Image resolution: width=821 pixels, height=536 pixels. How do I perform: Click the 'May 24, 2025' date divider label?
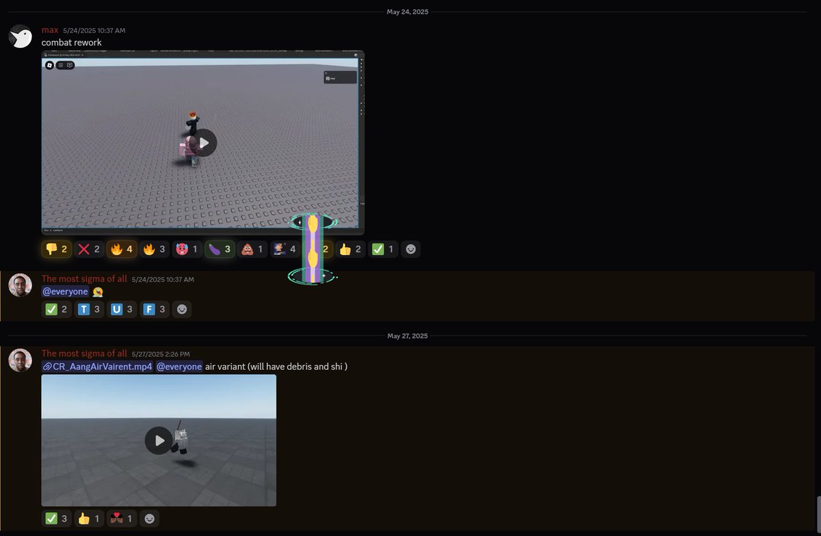[407, 12]
